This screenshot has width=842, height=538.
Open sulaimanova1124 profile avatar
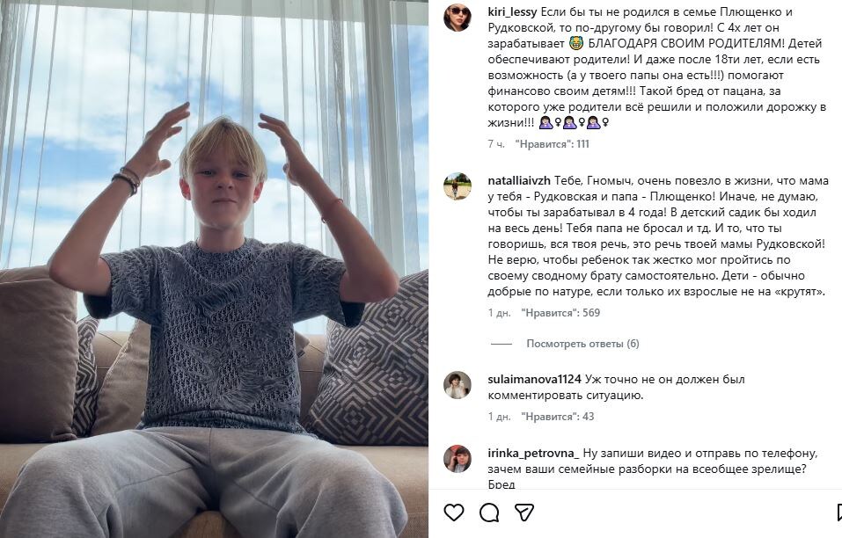tap(458, 385)
